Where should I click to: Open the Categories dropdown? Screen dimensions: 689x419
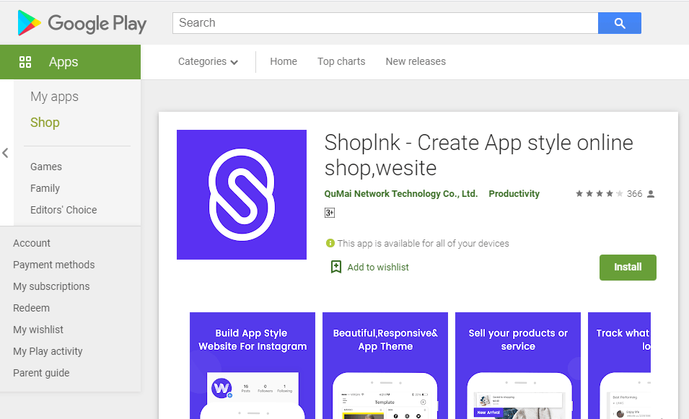pyautogui.click(x=208, y=61)
